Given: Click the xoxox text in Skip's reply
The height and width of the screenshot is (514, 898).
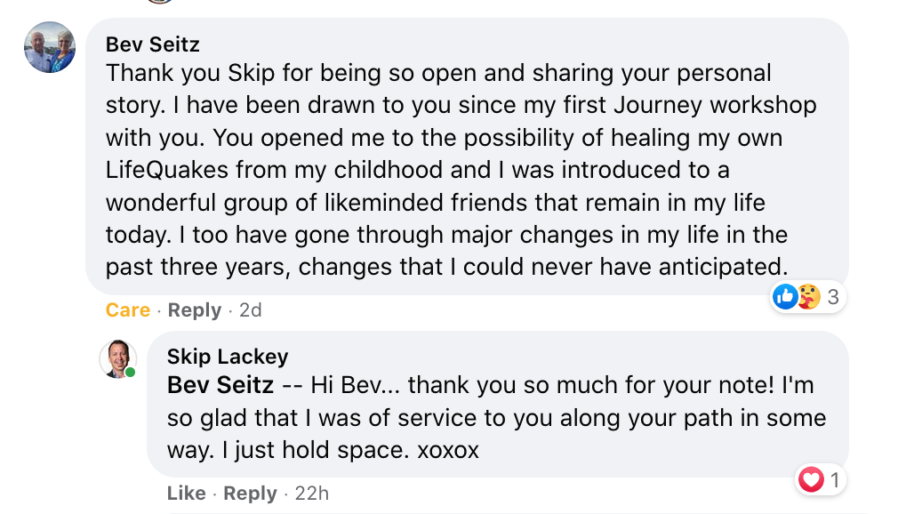Looking at the screenshot, I should coord(448,450).
